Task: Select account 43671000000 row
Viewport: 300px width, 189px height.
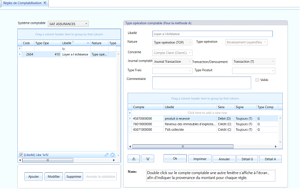Action: click(203, 130)
